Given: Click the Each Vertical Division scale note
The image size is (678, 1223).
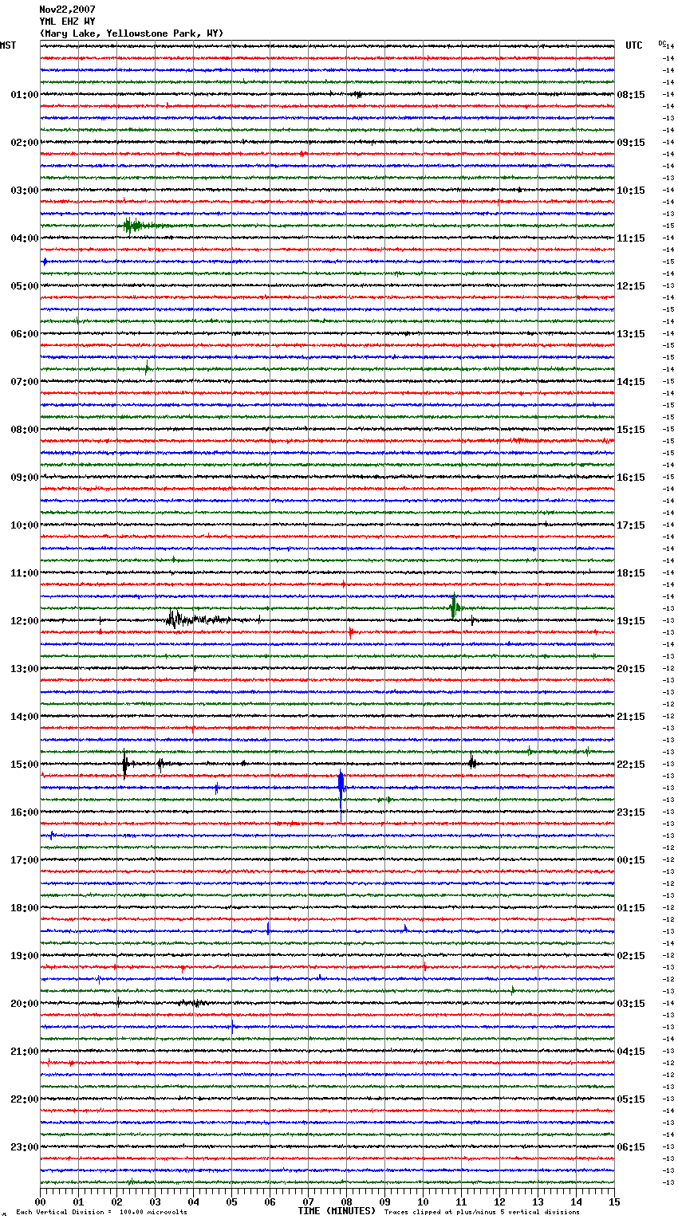Looking at the screenshot, I should click(101, 1212).
